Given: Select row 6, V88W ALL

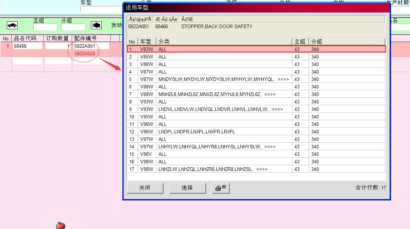Looking at the screenshot, I should click(256, 87).
